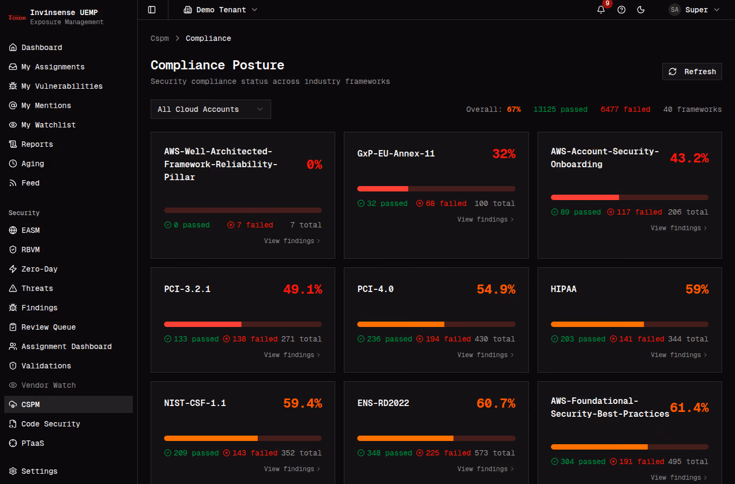Open Assignment Dashboard in the sidebar

click(68, 346)
